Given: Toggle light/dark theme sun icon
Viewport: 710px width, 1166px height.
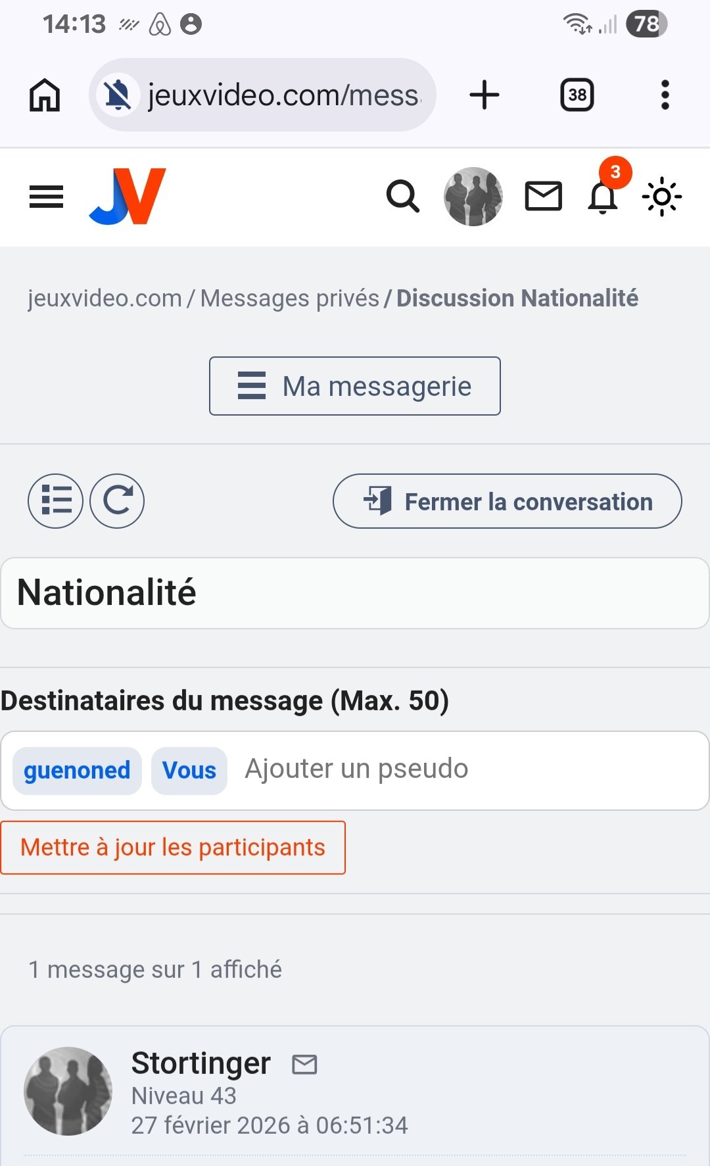Looking at the screenshot, I should click(x=661, y=197).
